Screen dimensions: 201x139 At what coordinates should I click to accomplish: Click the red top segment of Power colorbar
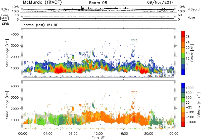[183, 34]
